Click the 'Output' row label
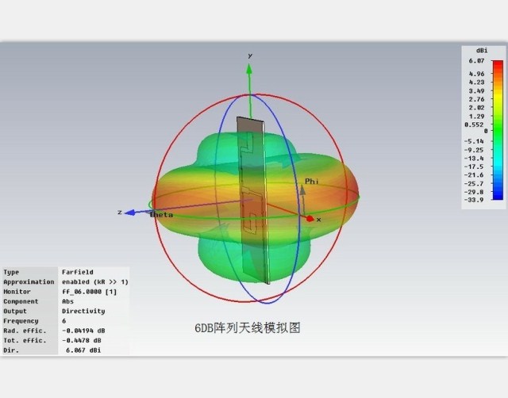Image resolution: width=508 pixels, height=398 pixels. point(15,312)
